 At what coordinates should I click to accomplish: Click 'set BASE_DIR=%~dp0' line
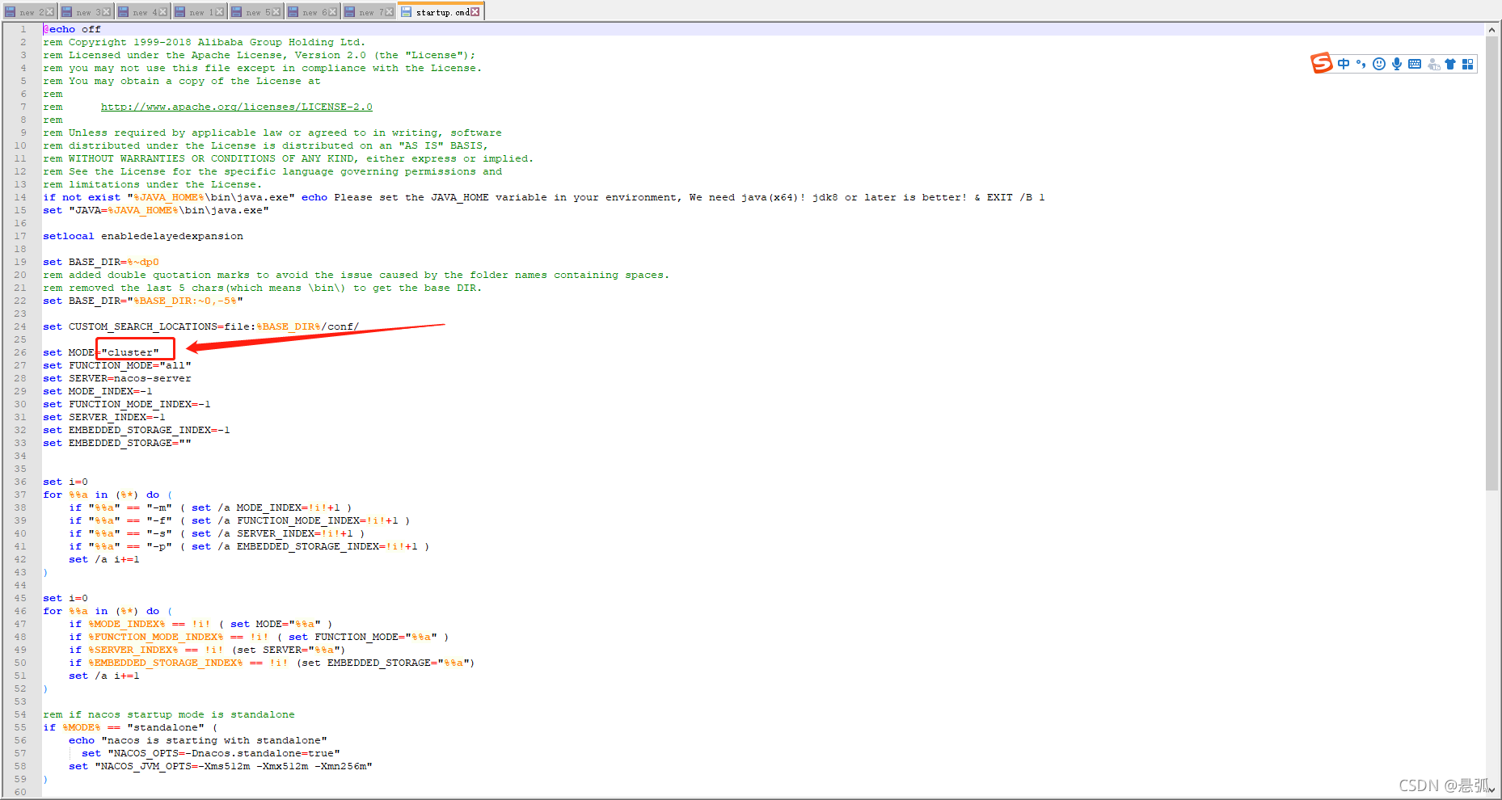click(101, 262)
